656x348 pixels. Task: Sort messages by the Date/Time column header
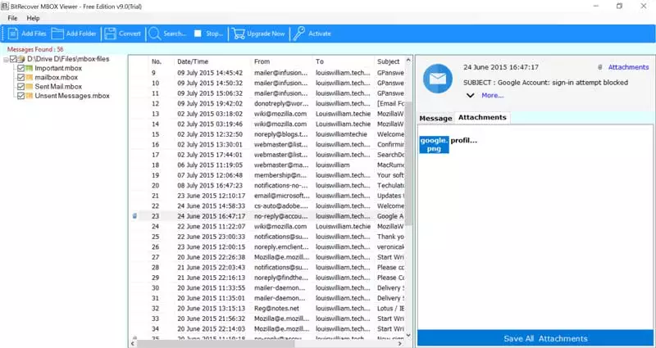[x=193, y=61]
